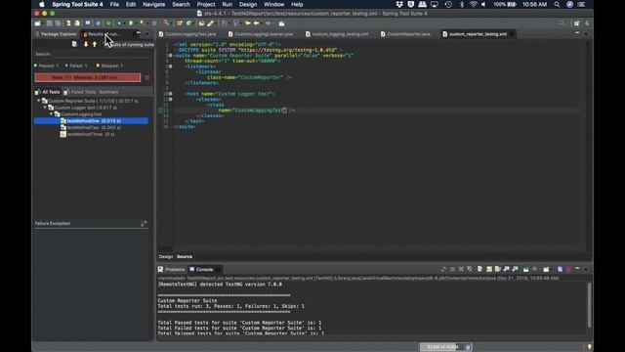Switch to Package Explorer tab
625x352 pixels.
click(x=56, y=34)
